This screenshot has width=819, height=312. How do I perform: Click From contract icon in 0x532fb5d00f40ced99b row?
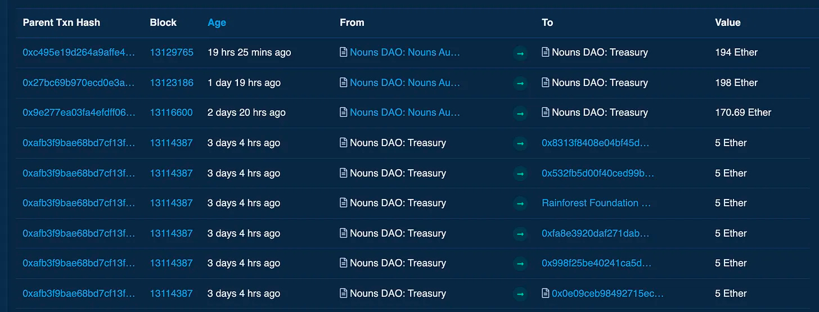click(344, 173)
